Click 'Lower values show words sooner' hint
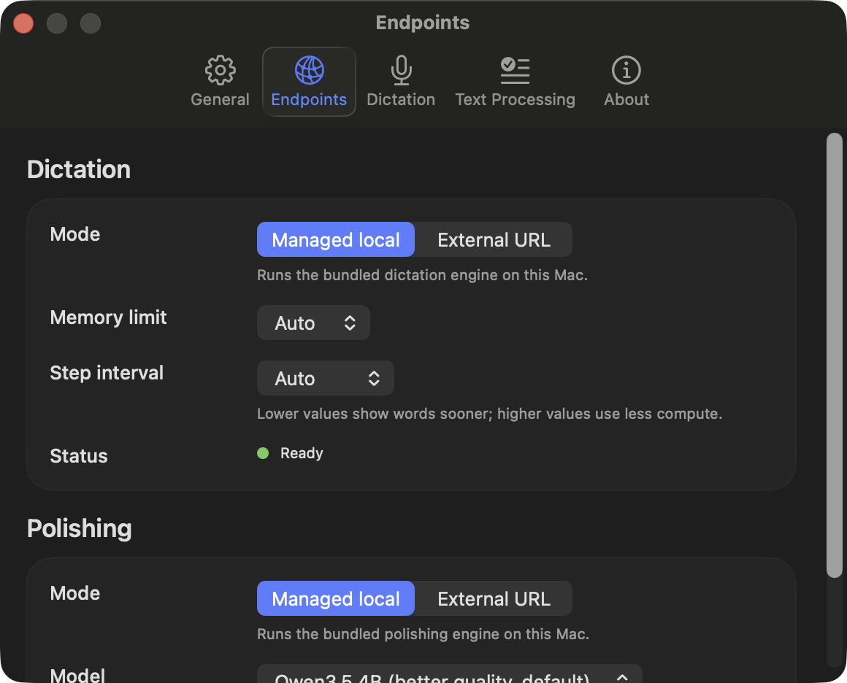The width and height of the screenshot is (847, 683). coord(489,414)
